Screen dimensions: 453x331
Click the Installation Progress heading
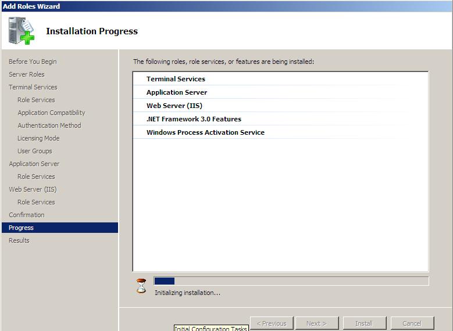coord(92,31)
